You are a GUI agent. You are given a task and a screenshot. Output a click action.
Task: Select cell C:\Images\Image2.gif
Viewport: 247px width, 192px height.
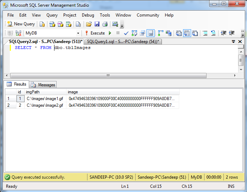(x=45, y=105)
